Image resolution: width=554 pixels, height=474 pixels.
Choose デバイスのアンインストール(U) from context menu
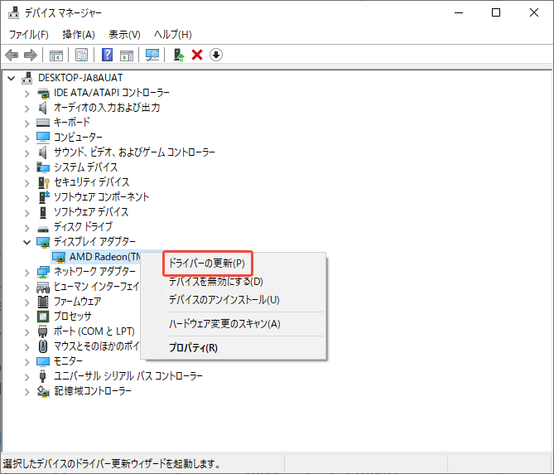click(224, 300)
